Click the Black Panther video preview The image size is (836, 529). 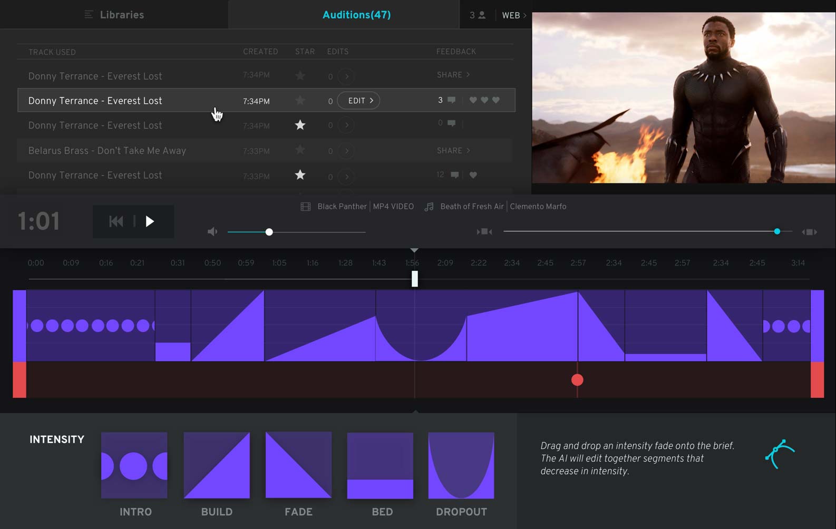684,97
